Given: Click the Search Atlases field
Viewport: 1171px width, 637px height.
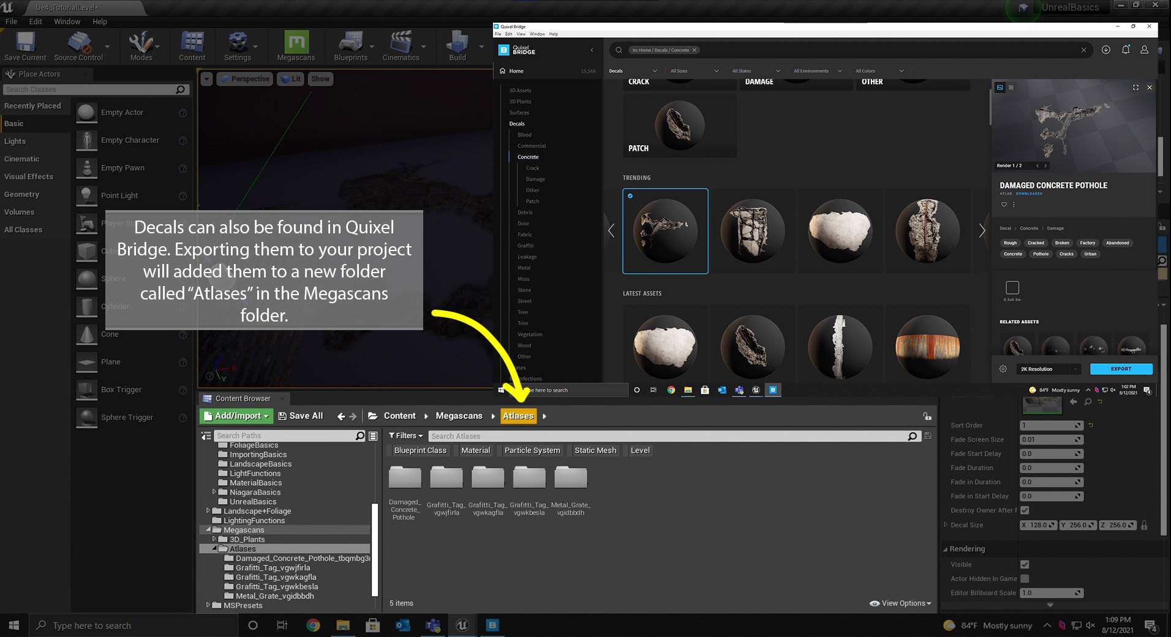Looking at the screenshot, I should point(668,436).
